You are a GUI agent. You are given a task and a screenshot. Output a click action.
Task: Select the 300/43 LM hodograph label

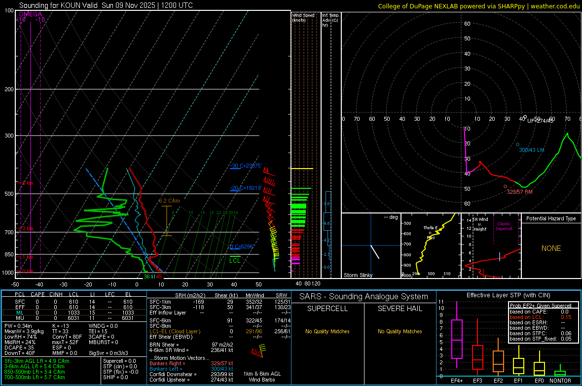[x=532, y=150]
